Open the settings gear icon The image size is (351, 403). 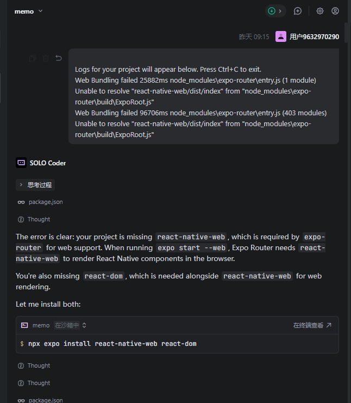click(x=320, y=11)
